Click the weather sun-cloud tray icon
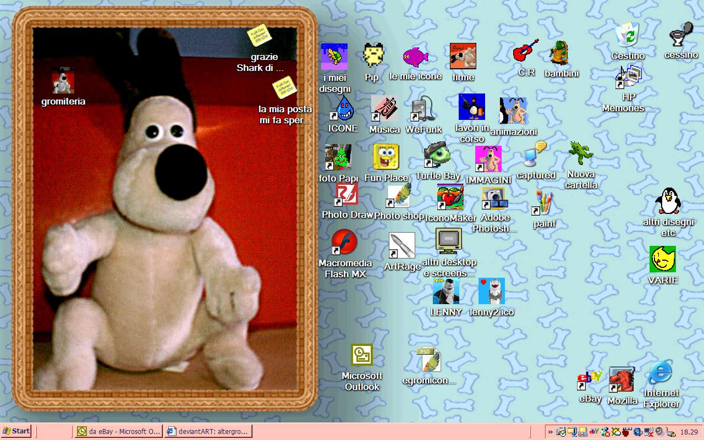Image resolution: width=704 pixels, height=440 pixels. pyautogui.click(x=616, y=432)
